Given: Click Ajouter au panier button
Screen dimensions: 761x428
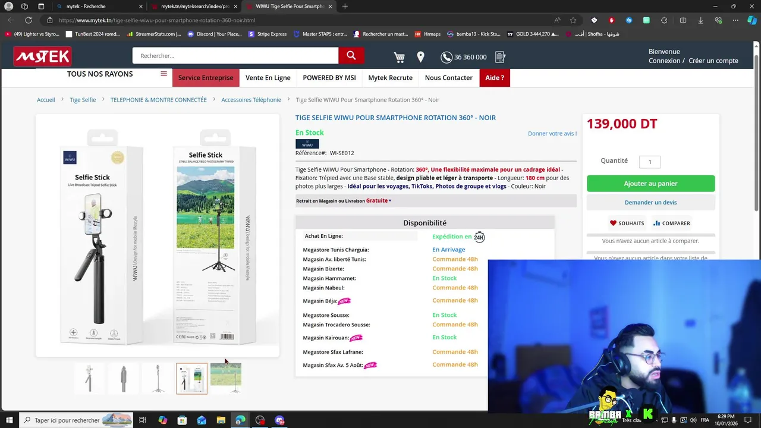Looking at the screenshot, I should (650, 184).
